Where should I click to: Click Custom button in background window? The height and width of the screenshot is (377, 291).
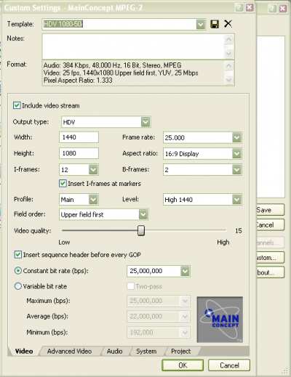pos(270,257)
